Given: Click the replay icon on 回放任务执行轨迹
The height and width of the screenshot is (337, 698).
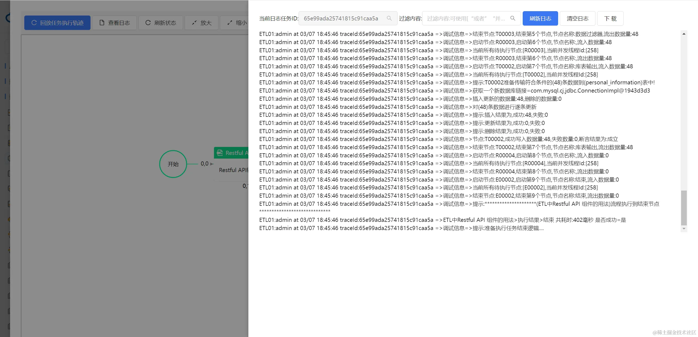Looking at the screenshot, I should click(x=34, y=23).
